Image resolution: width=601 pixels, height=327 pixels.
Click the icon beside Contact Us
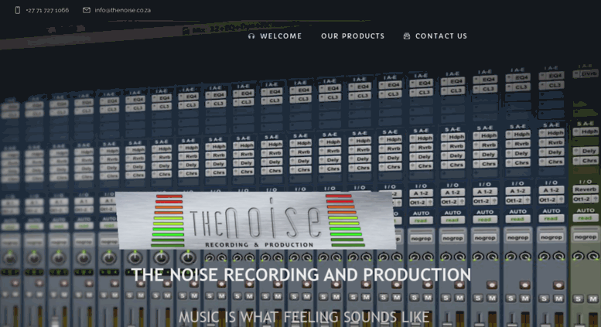407,36
